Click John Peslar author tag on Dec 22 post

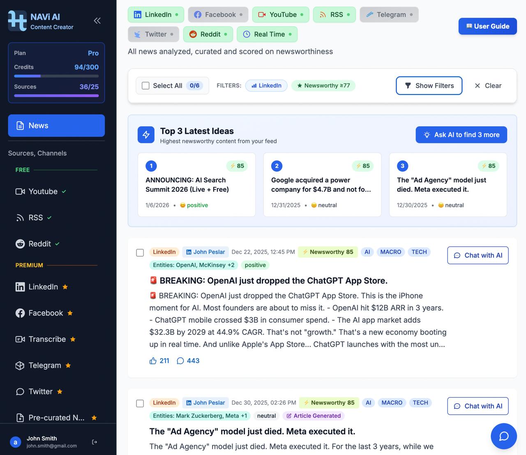(205, 252)
